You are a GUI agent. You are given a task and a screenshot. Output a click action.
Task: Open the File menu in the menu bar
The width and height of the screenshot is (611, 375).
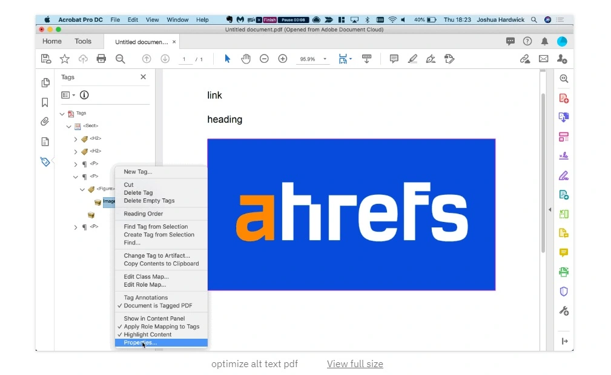tap(115, 19)
